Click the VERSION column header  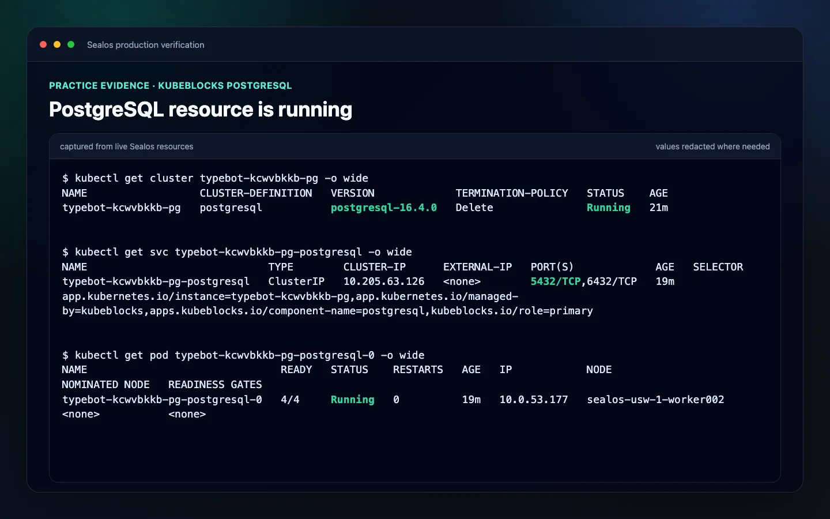pos(353,193)
